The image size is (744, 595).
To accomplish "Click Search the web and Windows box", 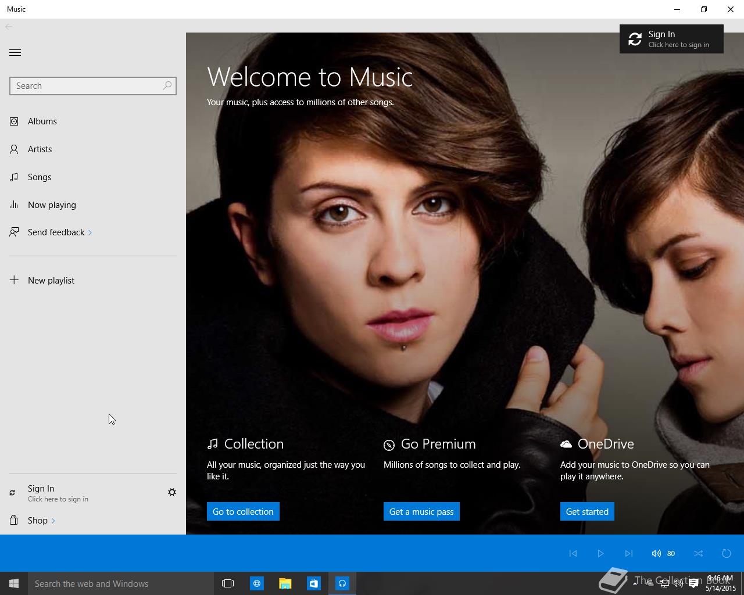I will 121,583.
